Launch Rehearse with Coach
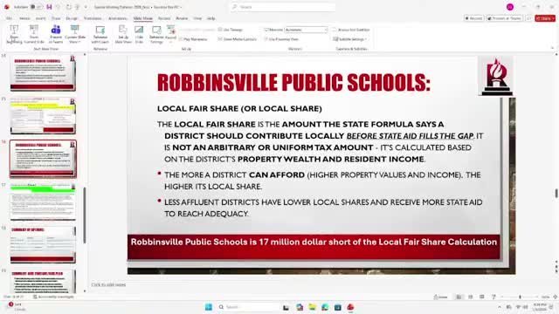 pyautogui.click(x=100, y=35)
